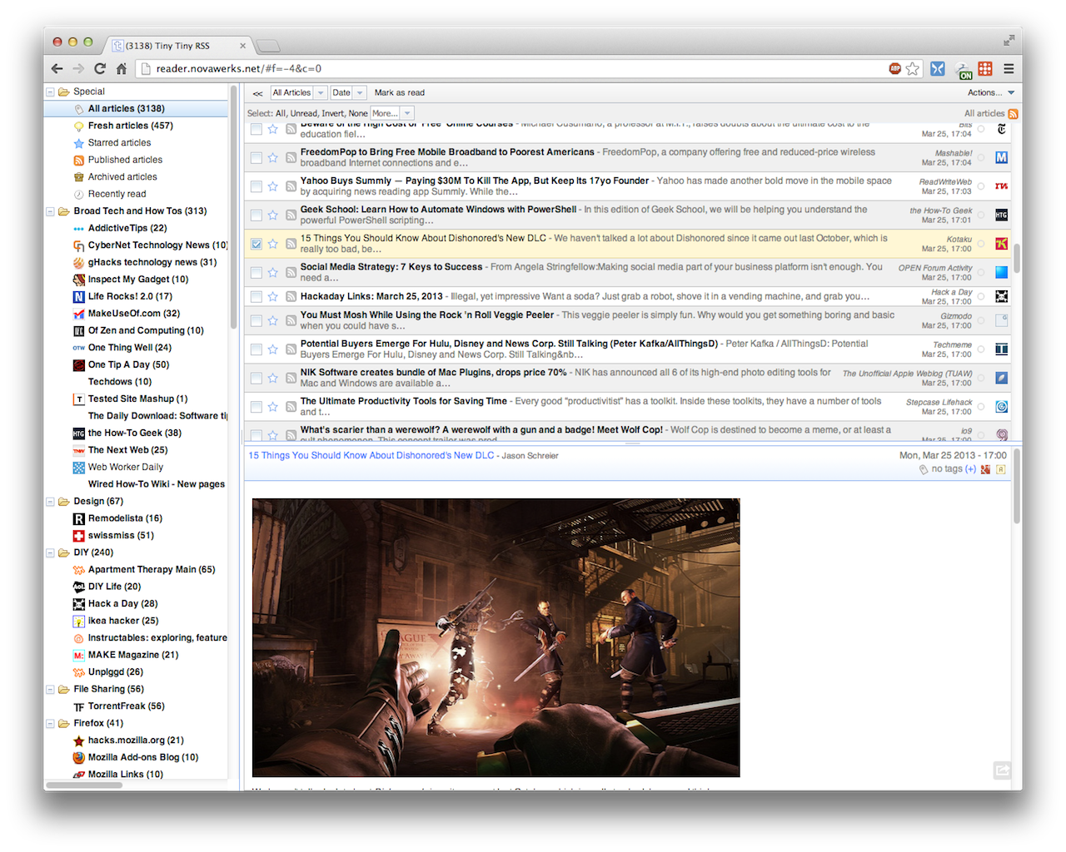This screenshot has width=1066, height=852.
Task: Collapse the Firefox category
Action: click(50, 724)
